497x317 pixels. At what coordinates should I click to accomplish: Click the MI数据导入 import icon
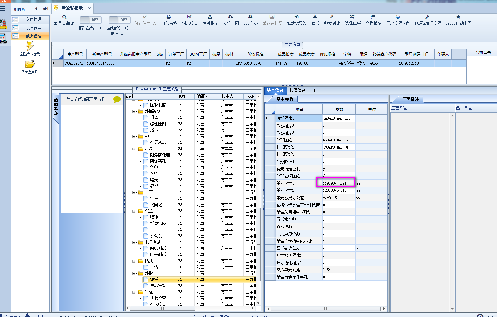(296, 17)
